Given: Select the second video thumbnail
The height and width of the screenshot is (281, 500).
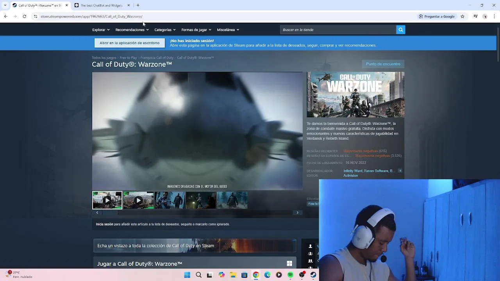Looking at the screenshot, I should 138,200.
